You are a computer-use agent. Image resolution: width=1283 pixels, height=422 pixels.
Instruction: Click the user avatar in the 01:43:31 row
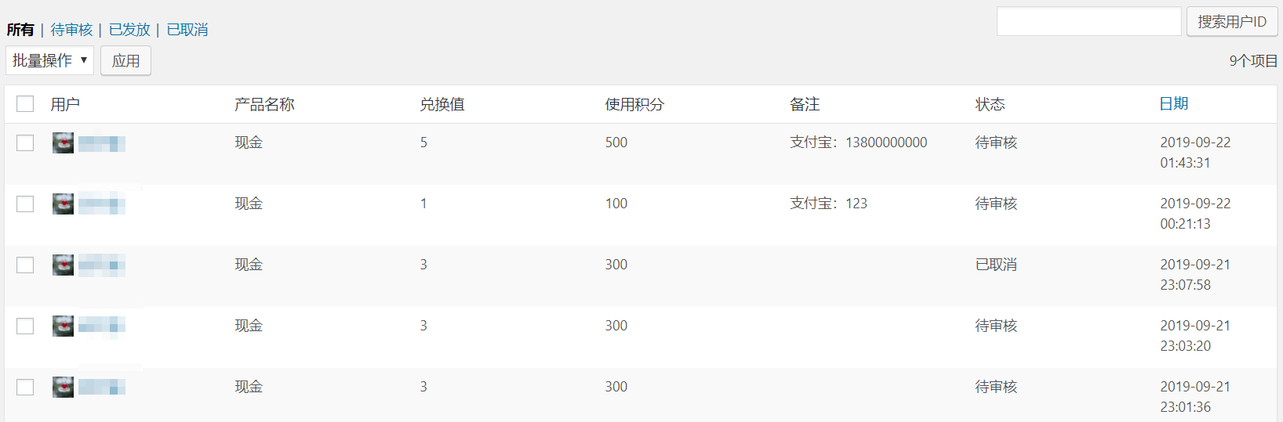[x=63, y=142]
